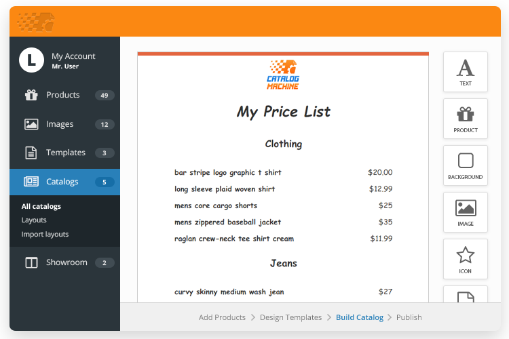Select All catalogs submenu item
509x339 pixels.
pos(41,206)
